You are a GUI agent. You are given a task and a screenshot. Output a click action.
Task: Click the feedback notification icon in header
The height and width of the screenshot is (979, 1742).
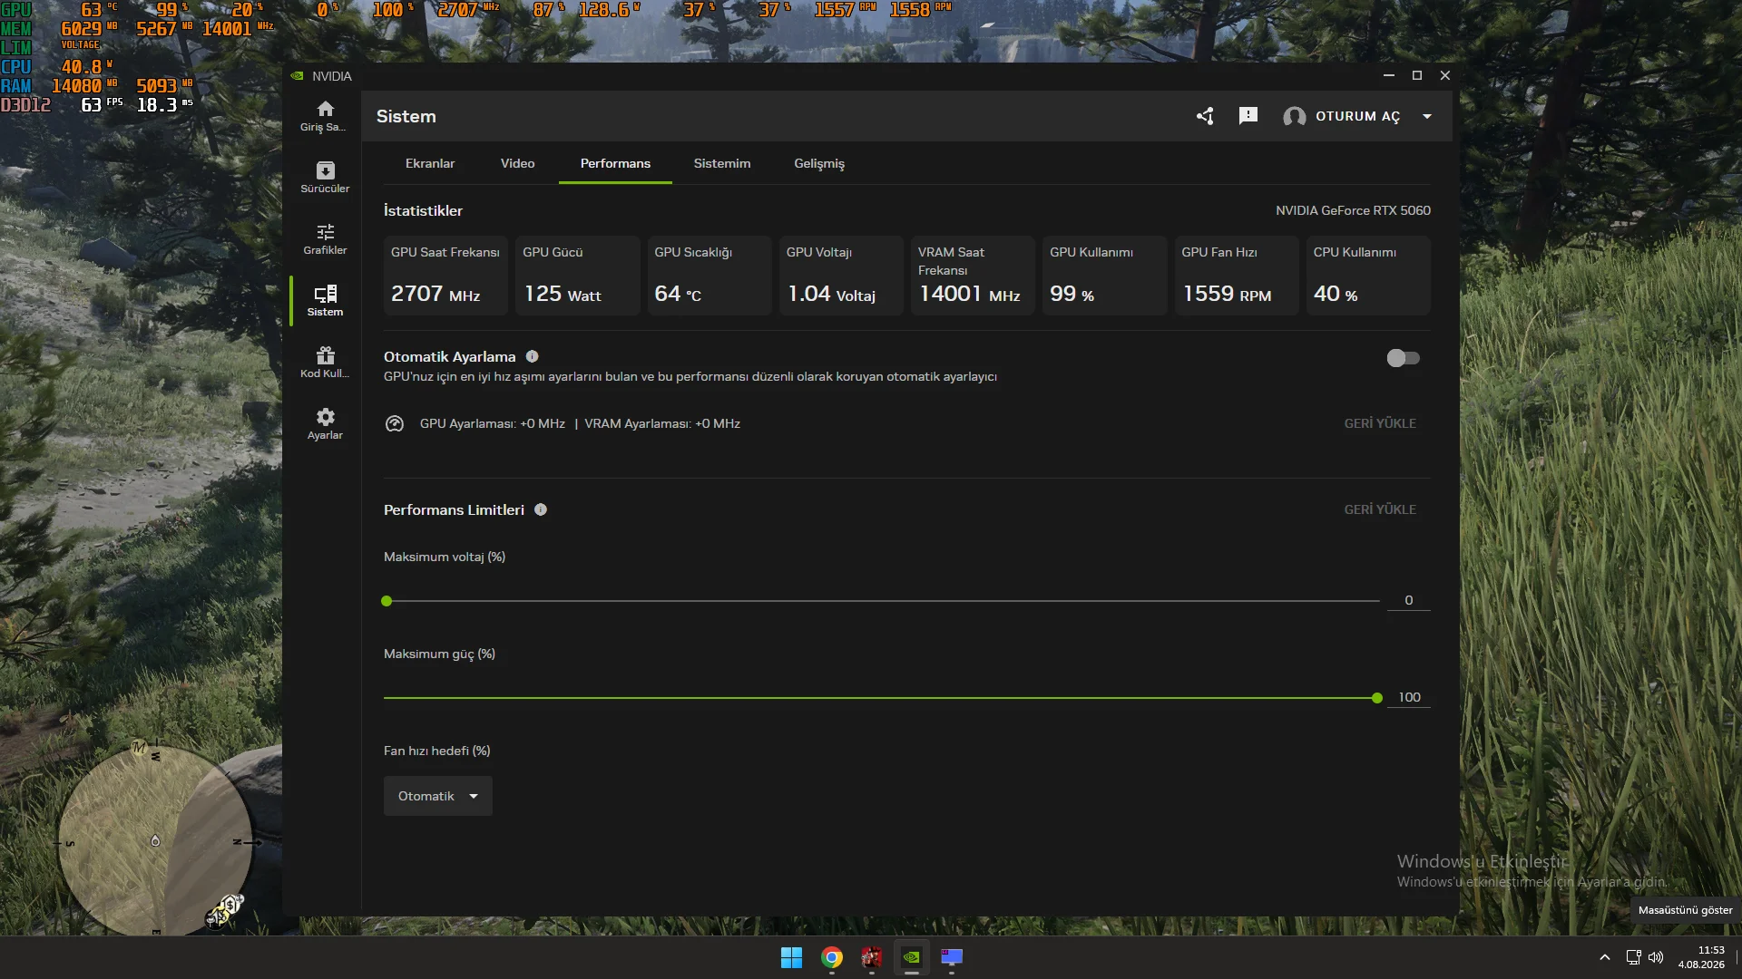point(1248,116)
